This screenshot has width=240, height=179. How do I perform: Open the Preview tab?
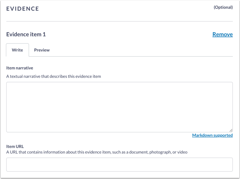(42, 50)
